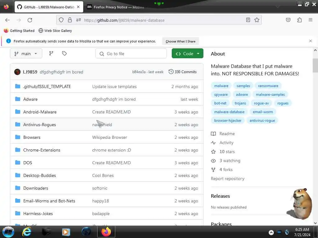The width and height of the screenshot is (318, 238).
Task: Open the Desktop-Buddies folder
Action: click(x=39, y=175)
